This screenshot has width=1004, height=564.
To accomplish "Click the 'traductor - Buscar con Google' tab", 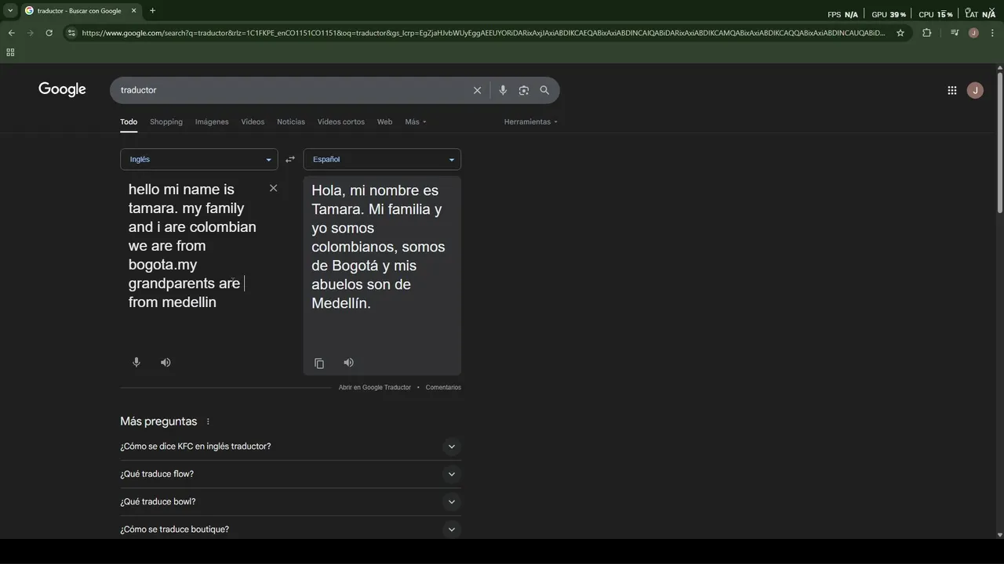I will pos(81,11).
